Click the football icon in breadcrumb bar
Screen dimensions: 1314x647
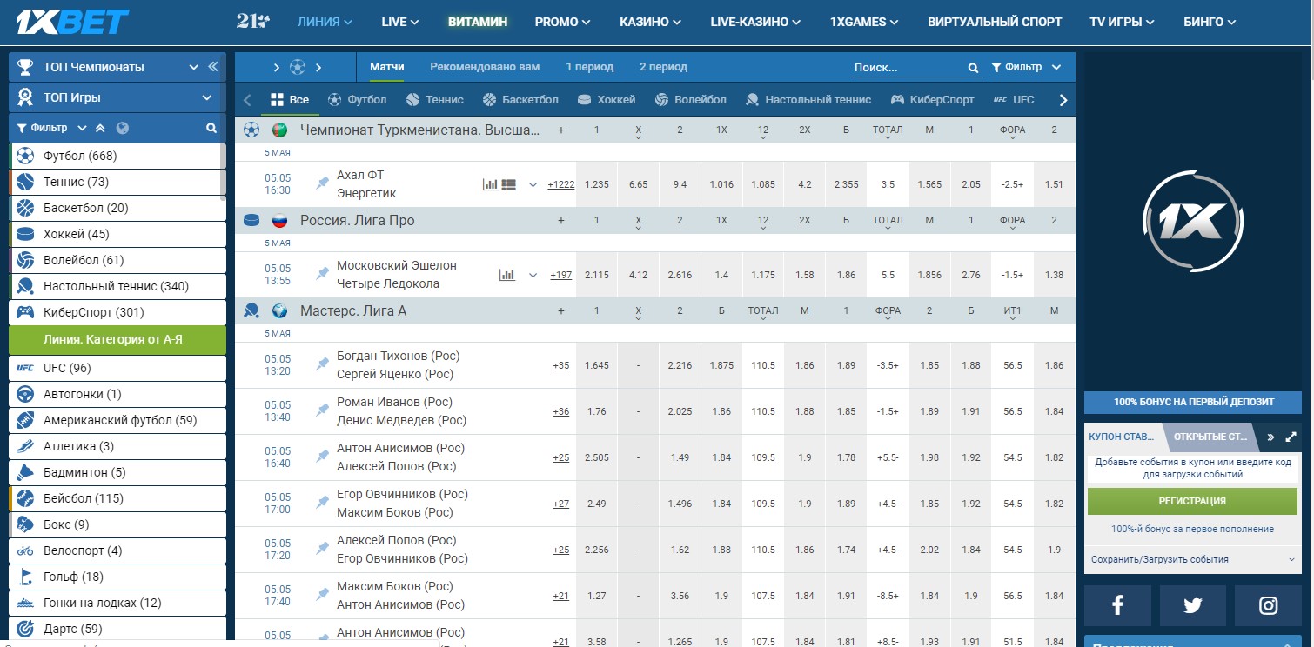[x=298, y=67]
